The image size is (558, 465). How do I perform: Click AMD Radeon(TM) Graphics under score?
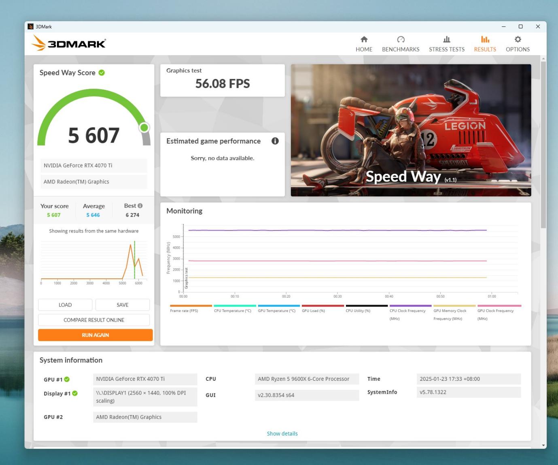tap(94, 181)
